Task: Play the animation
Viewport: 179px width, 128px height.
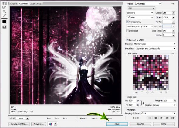Action: coord(161,118)
